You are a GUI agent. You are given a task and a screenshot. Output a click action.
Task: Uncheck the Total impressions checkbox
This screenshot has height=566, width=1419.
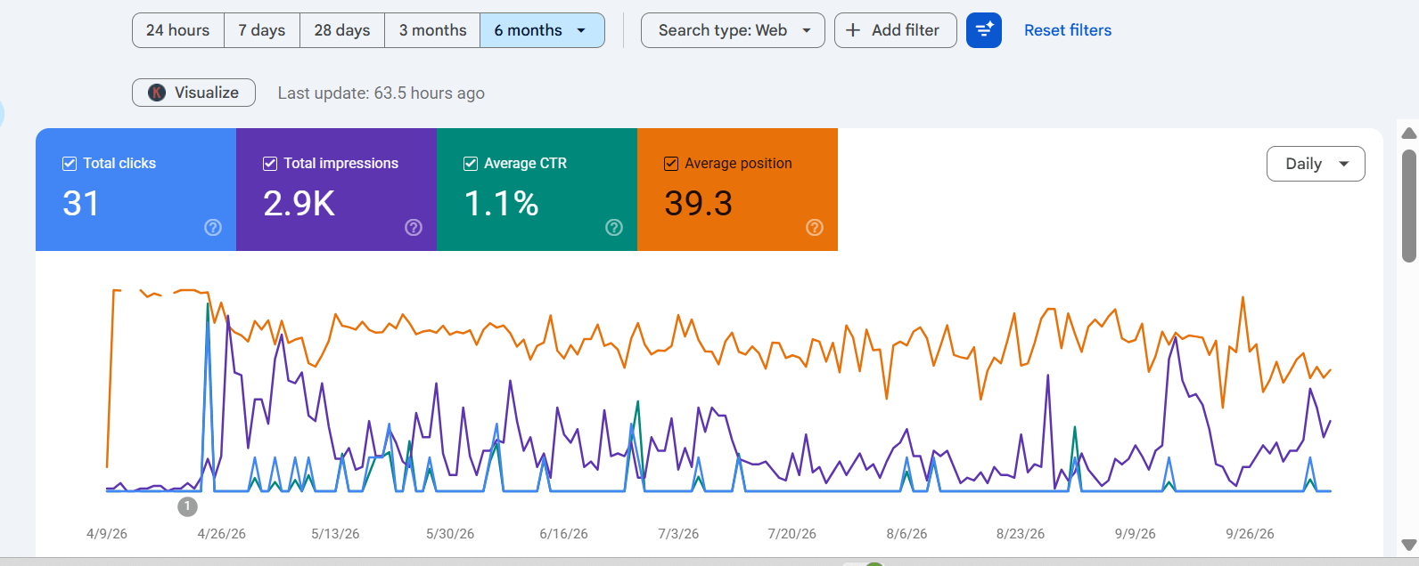coord(270,164)
